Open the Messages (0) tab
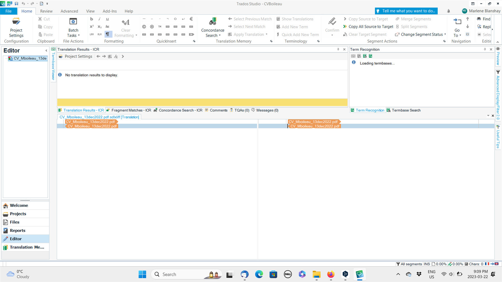This screenshot has width=502, height=282. click(x=265, y=110)
